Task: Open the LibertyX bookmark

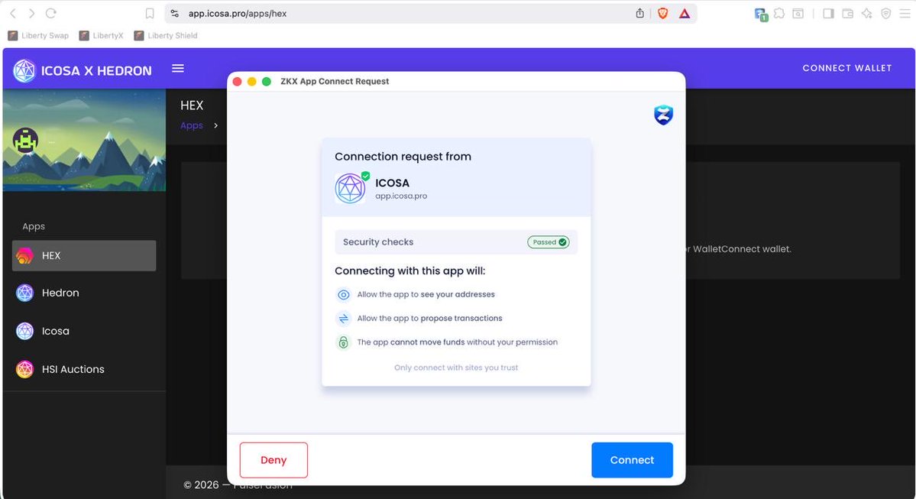Action: (101, 36)
